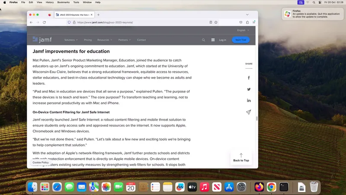Open the Jamf apps grid icon
The height and width of the screenshot is (195, 346).
[213, 40]
